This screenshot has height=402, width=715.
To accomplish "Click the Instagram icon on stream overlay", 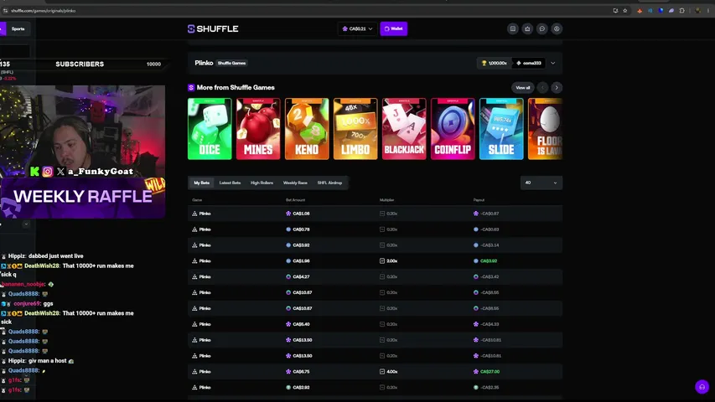I will pyautogui.click(x=48, y=172).
